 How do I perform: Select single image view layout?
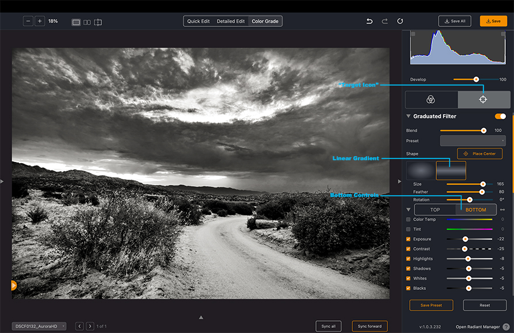coord(76,22)
